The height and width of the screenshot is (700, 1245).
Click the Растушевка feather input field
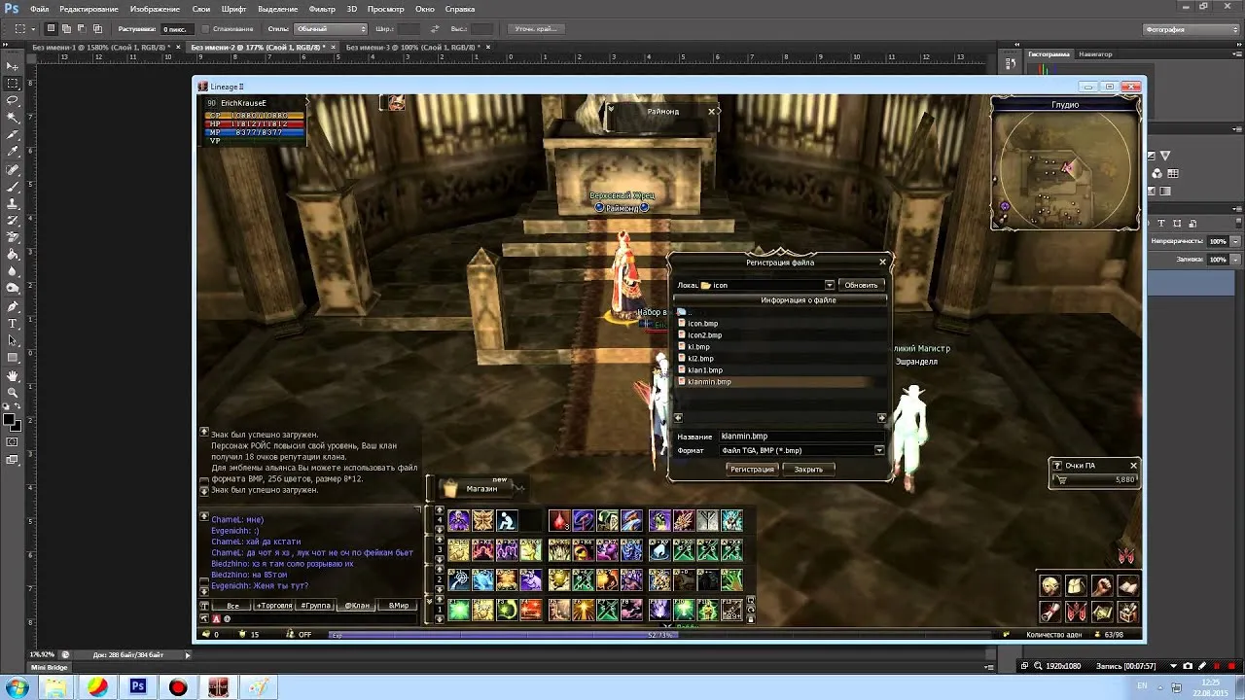tap(176, 29)
